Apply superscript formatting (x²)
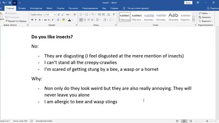219x123 pixels. [53, 20]
